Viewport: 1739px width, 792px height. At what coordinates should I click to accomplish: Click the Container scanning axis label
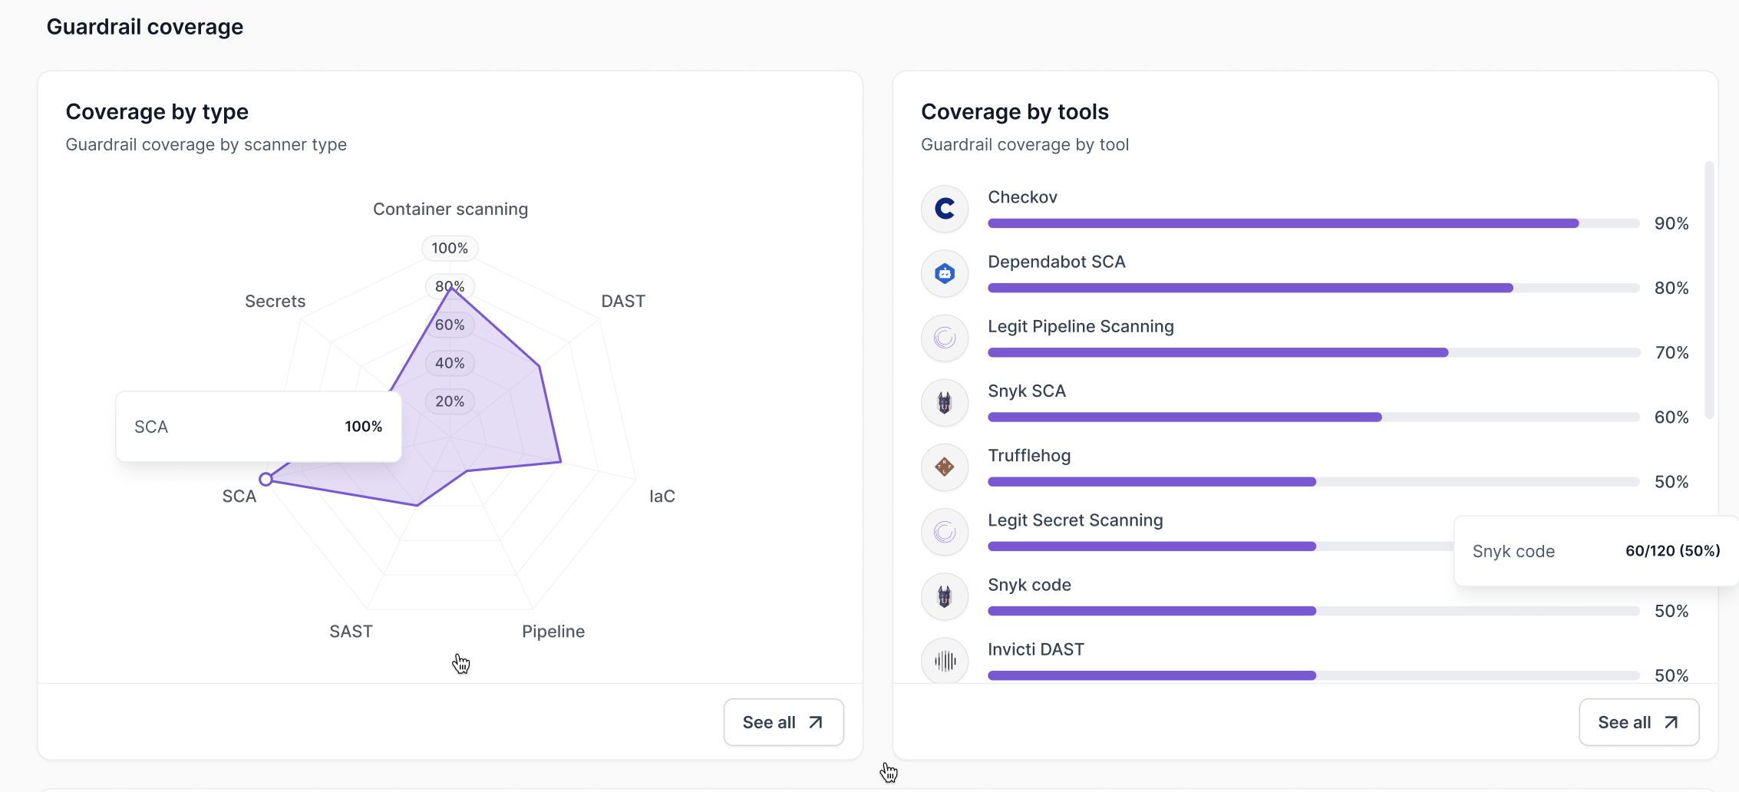450,209
